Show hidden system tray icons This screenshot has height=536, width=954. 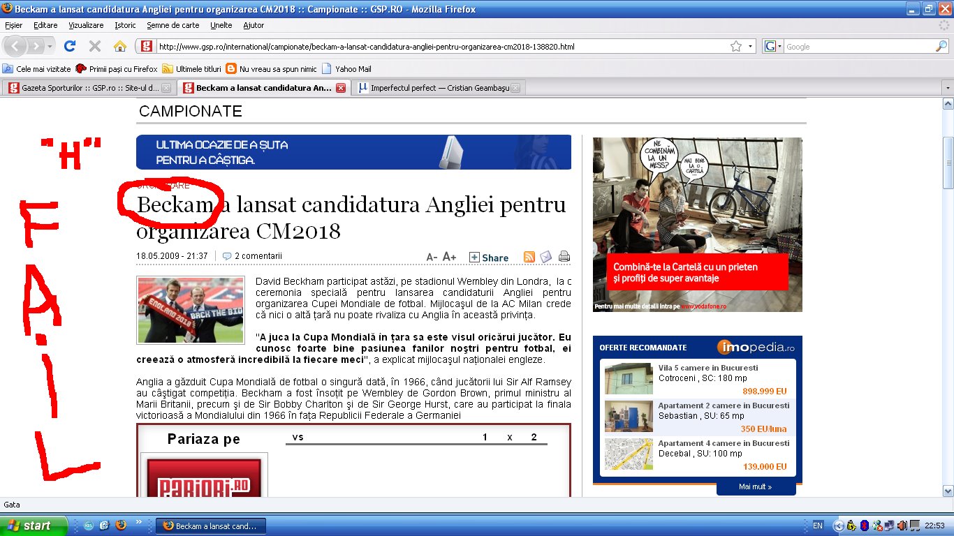(x=839, y=526)
